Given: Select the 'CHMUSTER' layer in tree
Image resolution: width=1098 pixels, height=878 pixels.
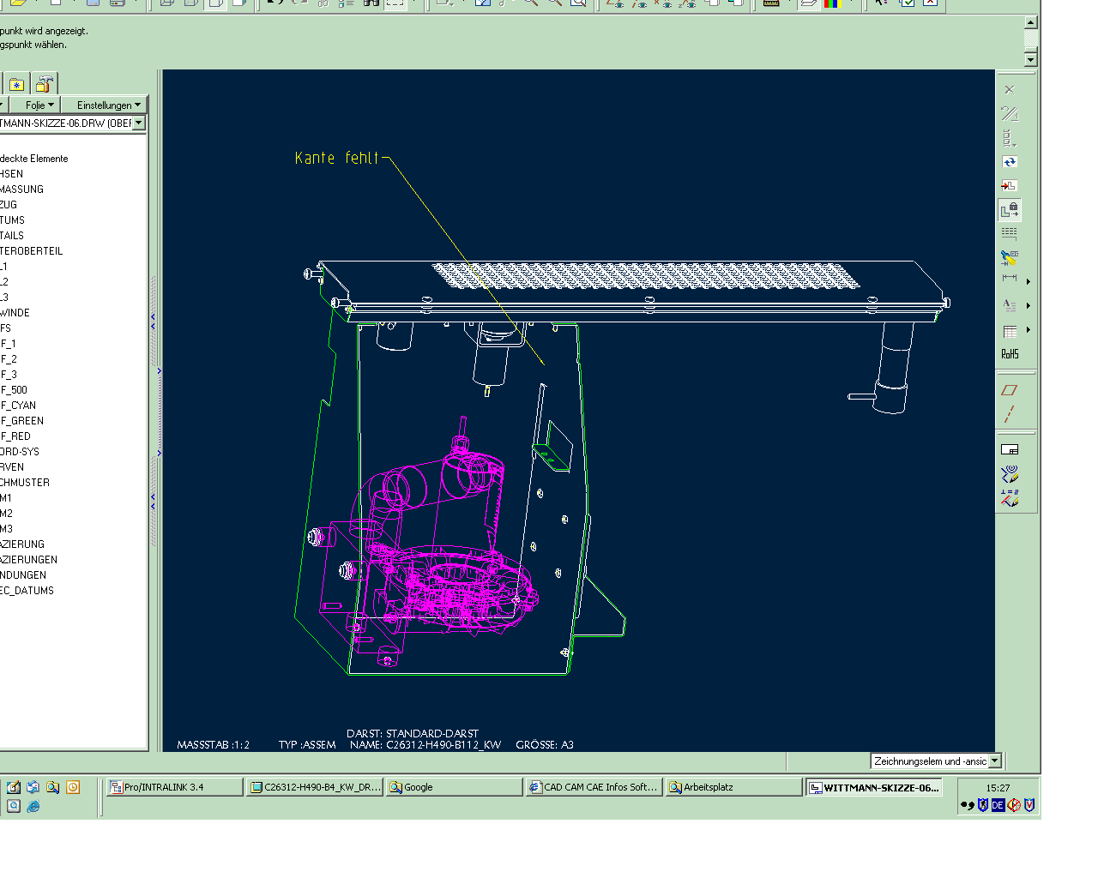Looking at the screenshot, I should pos(25,483).
